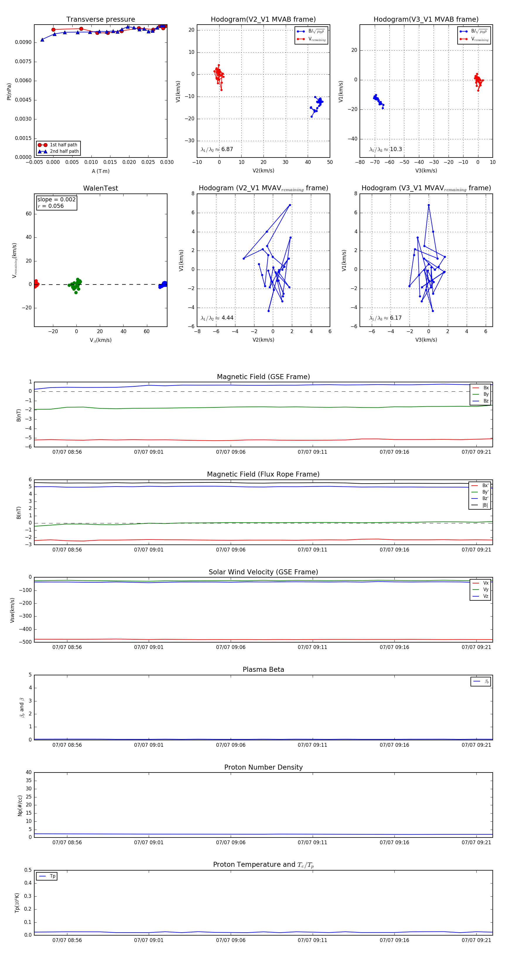Click the Proton Number Density title
Image resolution: width=527 pixels, height=966 pixels.
pos(263,767)
